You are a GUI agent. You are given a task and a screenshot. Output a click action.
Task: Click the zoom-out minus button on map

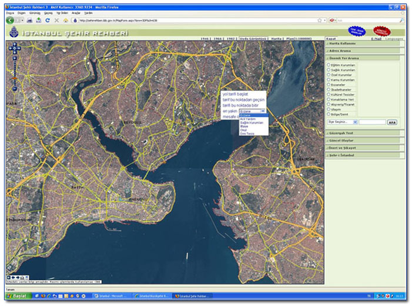(15, 89)
